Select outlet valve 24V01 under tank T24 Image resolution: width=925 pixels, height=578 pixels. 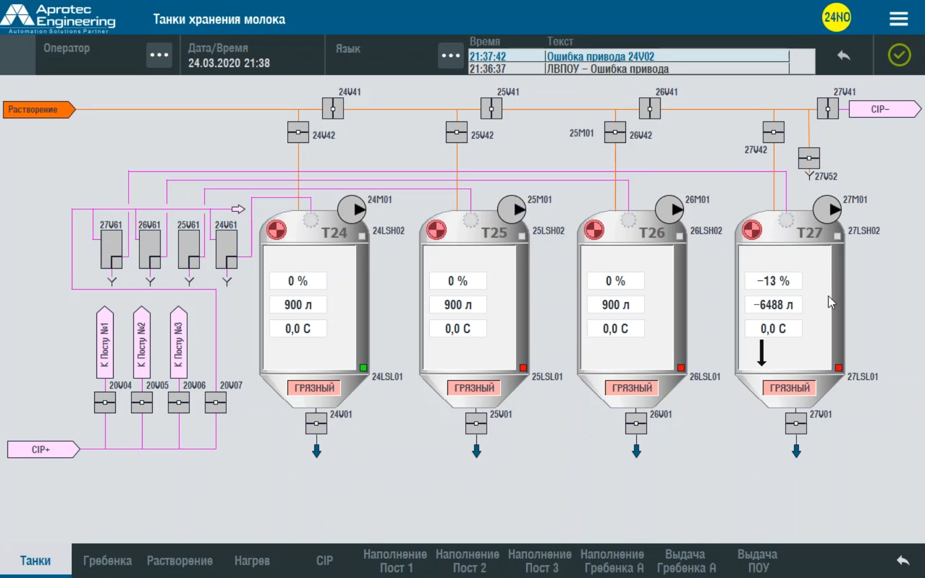click(315, 423)
